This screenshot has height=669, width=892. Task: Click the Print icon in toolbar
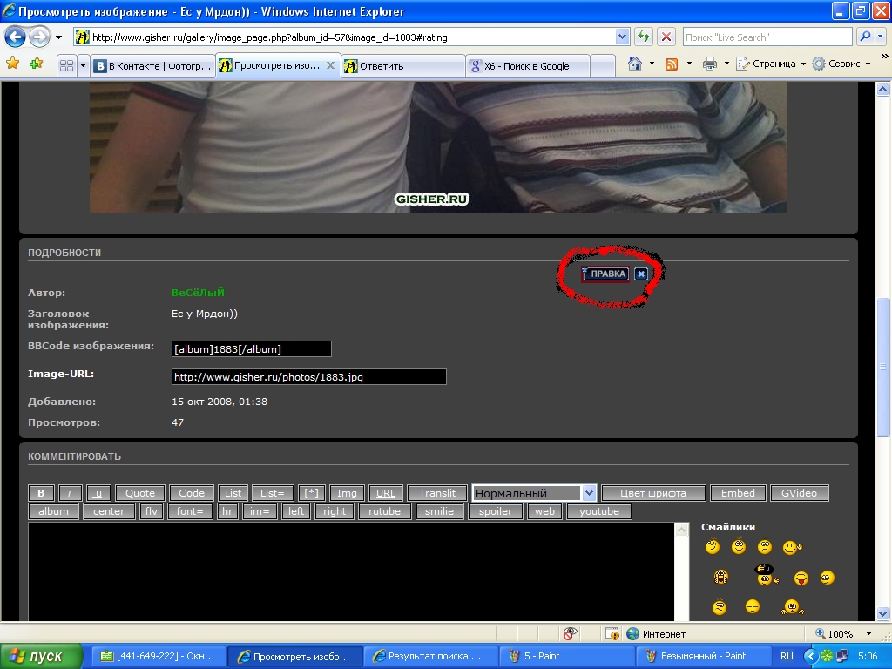[709, 64]
